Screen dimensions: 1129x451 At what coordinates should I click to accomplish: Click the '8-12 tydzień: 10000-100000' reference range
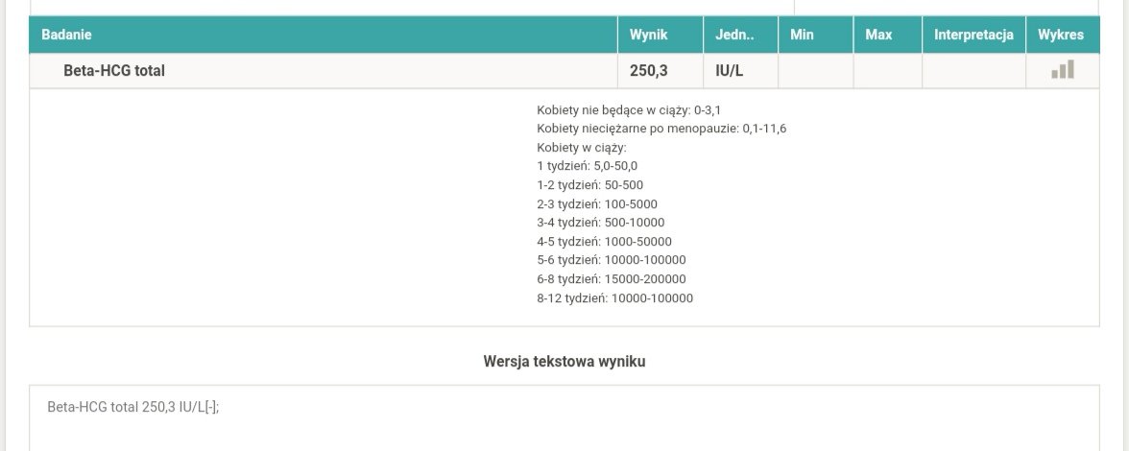(x=614, y=298)
